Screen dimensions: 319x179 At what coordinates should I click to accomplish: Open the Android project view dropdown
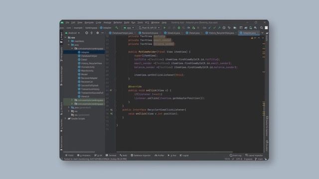(x=72, y=33)
